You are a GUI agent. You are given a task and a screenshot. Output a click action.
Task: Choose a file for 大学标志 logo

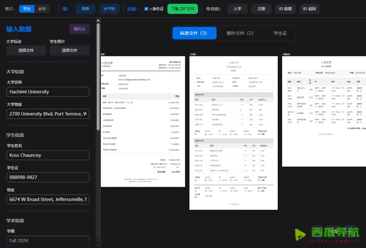(x=26, y=50)
